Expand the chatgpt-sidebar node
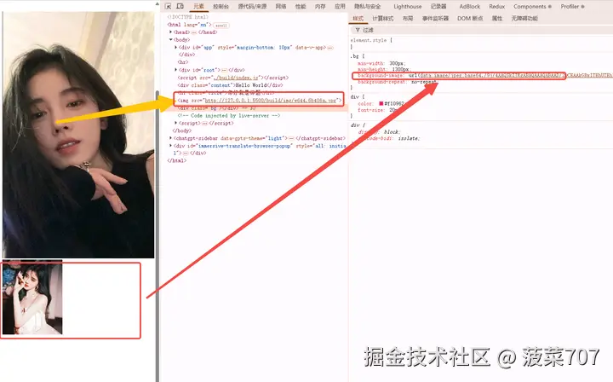Screen dimensions: 613x382 click(170, 138)
